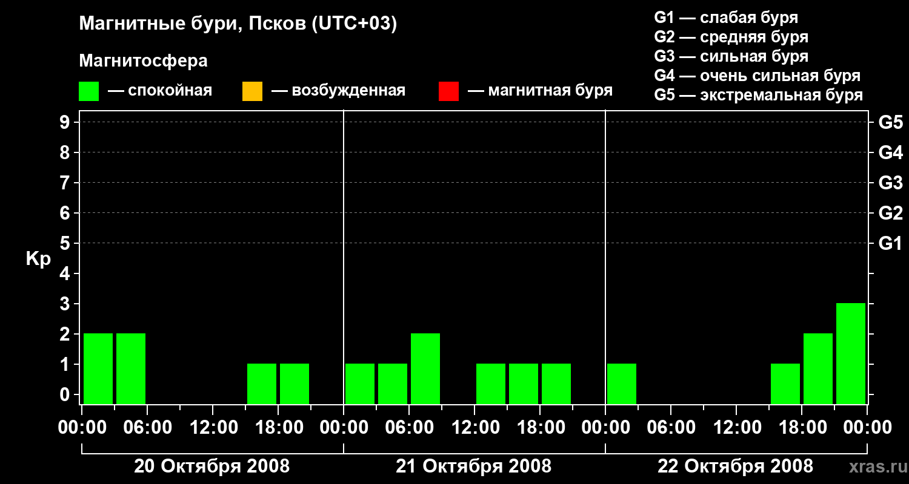Select the Kp 2 bar on 21 Октября
This screenshot has height=484, width=909.
pyautogui.click(x=425, y=368)
